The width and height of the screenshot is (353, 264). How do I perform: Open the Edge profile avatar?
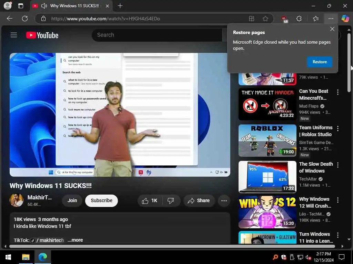click(x=8, y=5)
